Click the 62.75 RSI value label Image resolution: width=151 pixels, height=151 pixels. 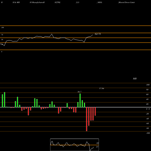tap(98, 34)
